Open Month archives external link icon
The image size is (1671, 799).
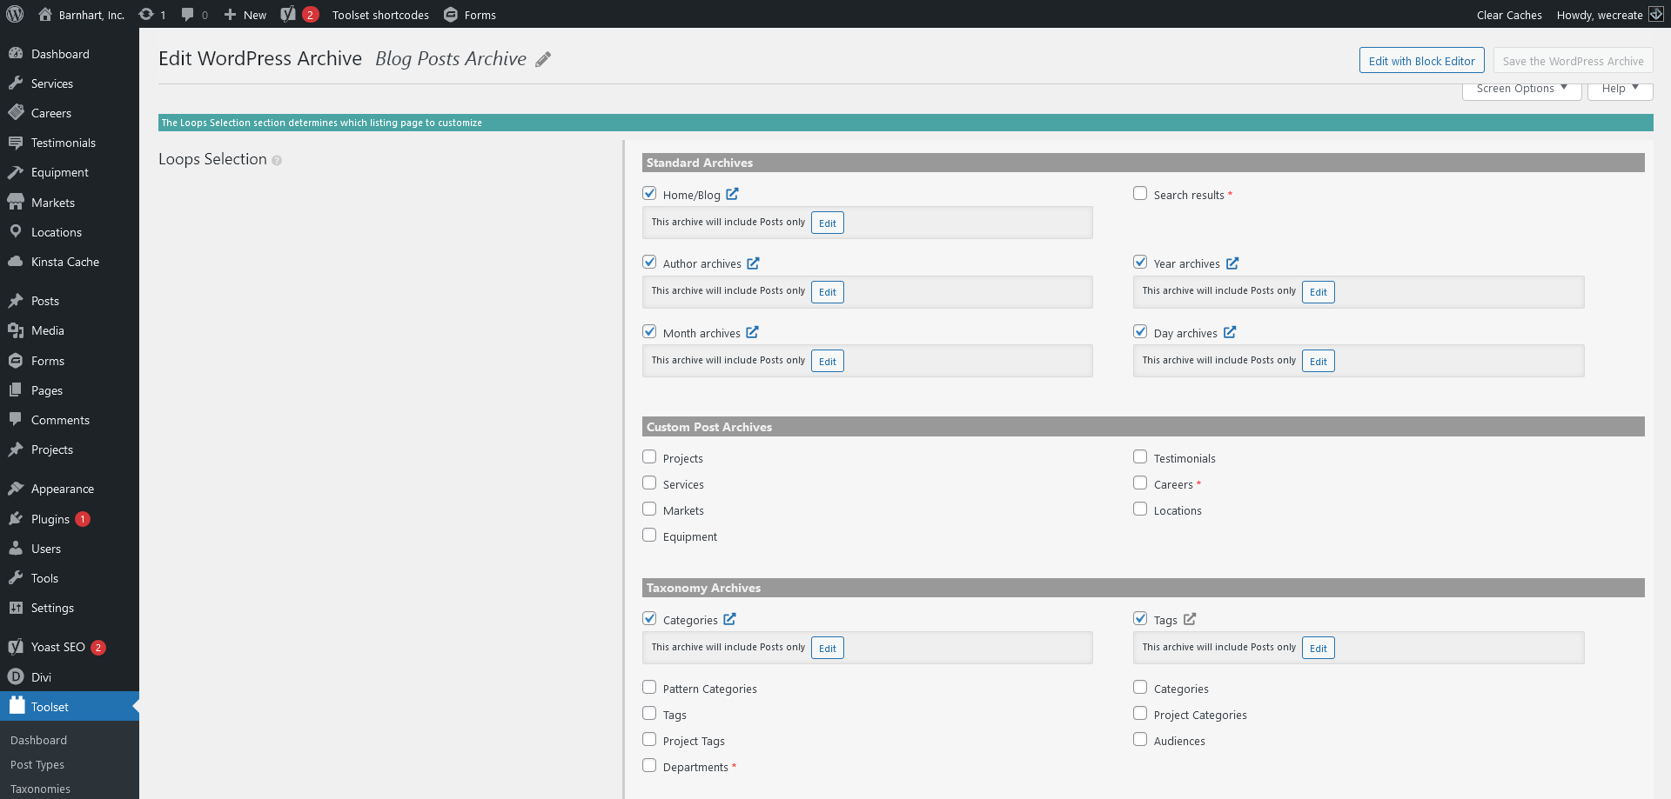(x=752, y=332)
